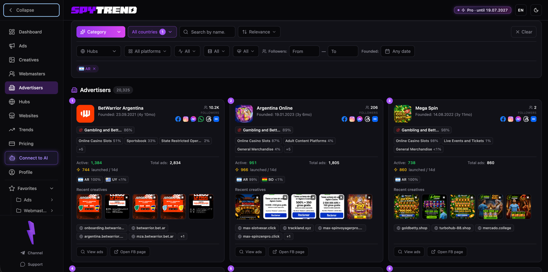Image resolution: width=548 pixels, height=272 pixels.
Task: Open betwarrior.bet.ar domain chip
Action: (x=148, y=228)
